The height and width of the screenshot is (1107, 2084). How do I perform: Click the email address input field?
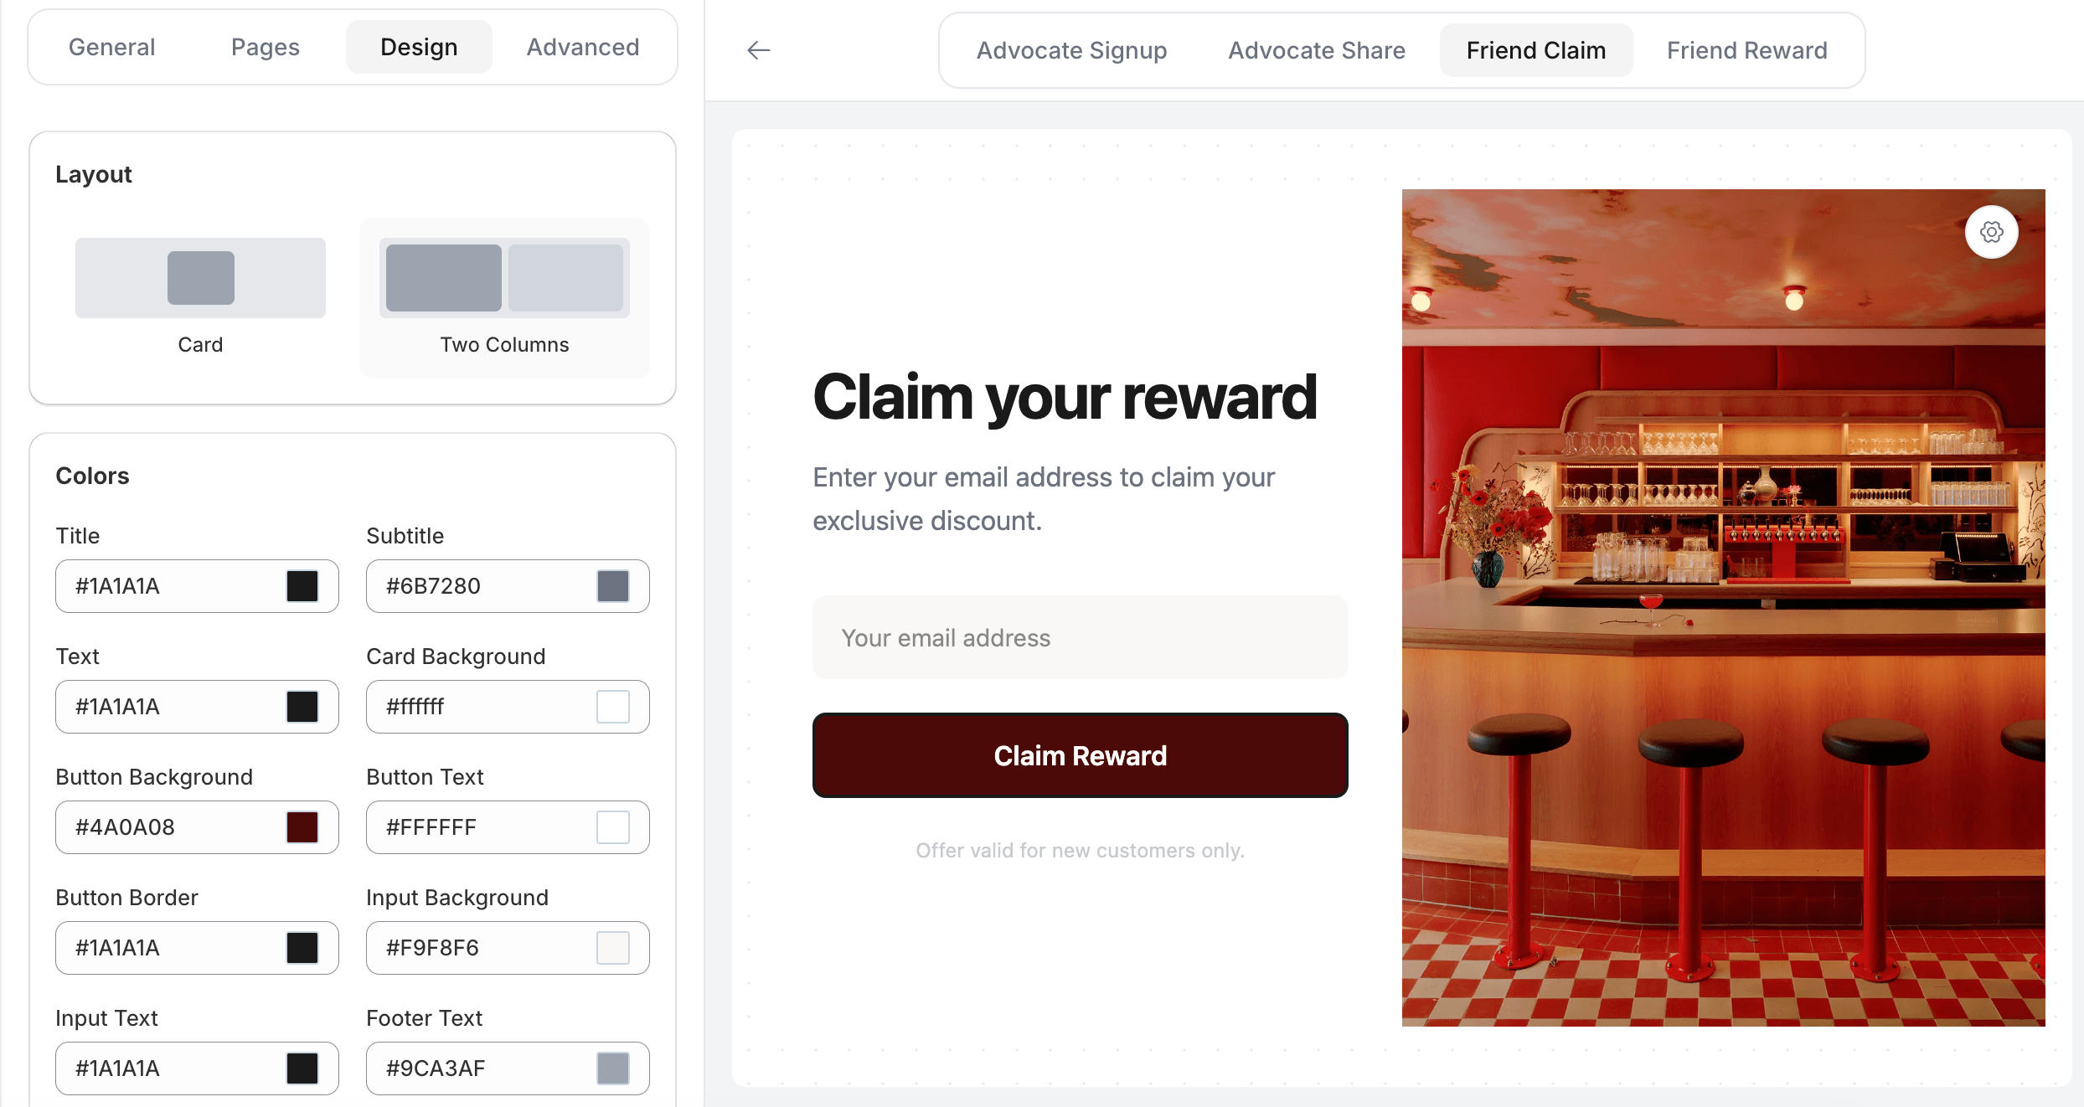point(1080,638)
